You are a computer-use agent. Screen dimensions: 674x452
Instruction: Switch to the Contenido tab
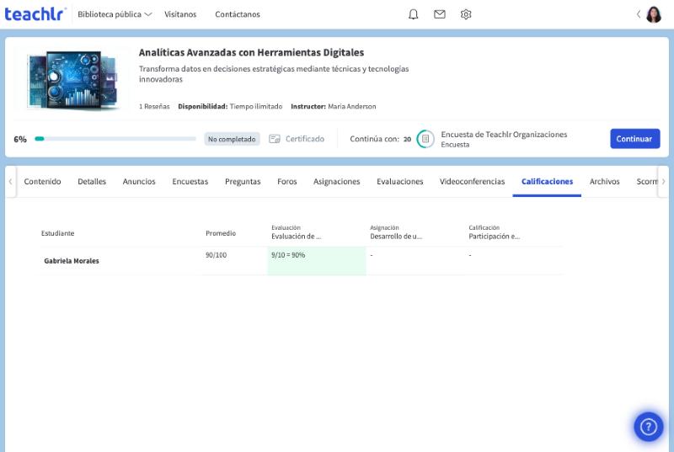point(42,182)
